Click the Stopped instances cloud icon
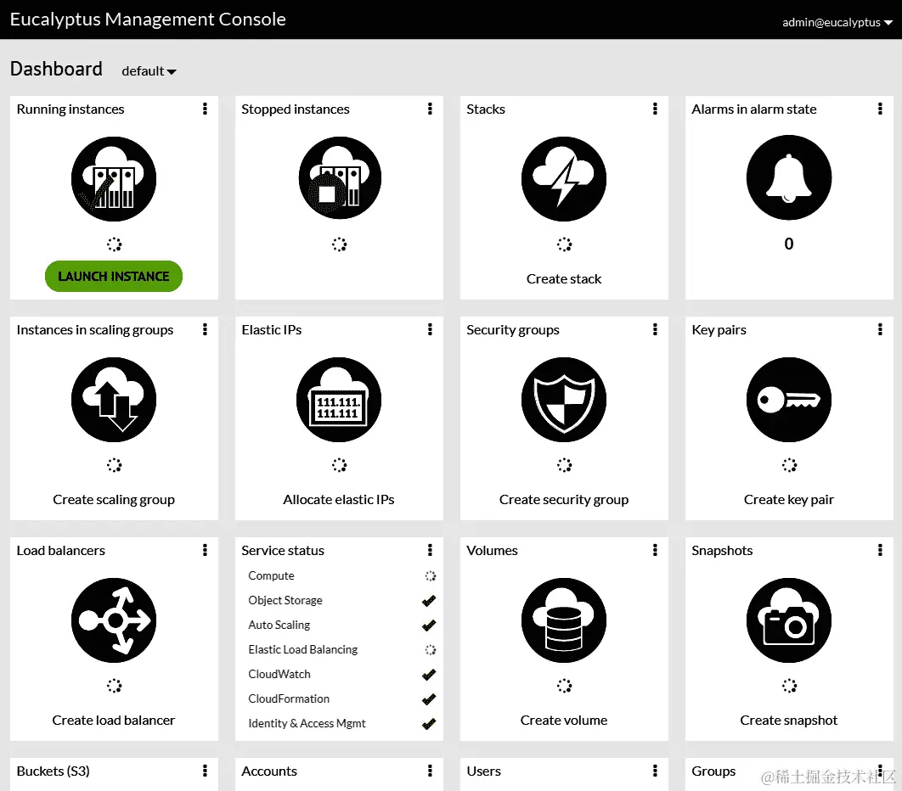Screen dimensions: 902x791 340,178
